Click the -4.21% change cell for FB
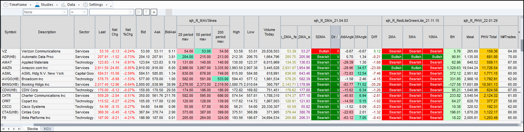The width and height of the screenshot is (524, 132). click(128, 118)
